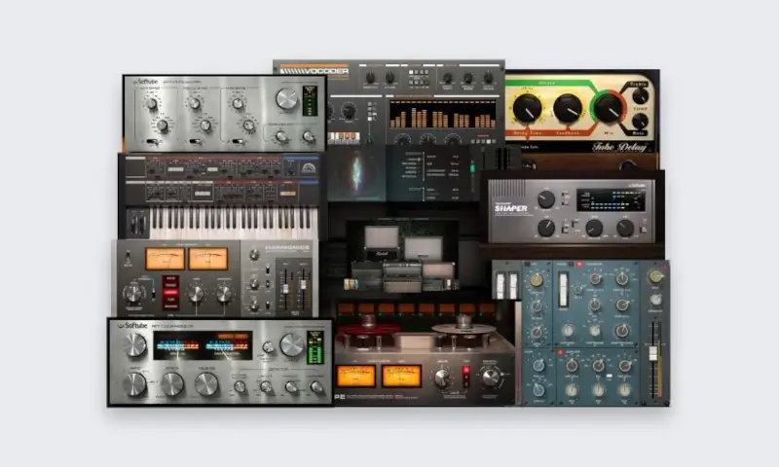Click the yellow knob above channel strip fader

(655, 277)
